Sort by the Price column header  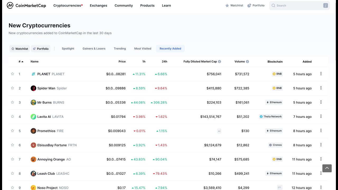[x=122, y=61]
